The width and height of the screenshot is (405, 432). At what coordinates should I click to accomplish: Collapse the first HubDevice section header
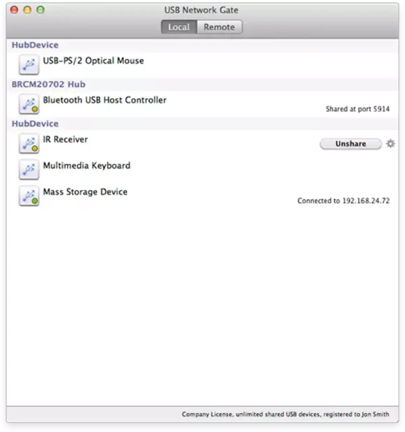tap(35, 45)
